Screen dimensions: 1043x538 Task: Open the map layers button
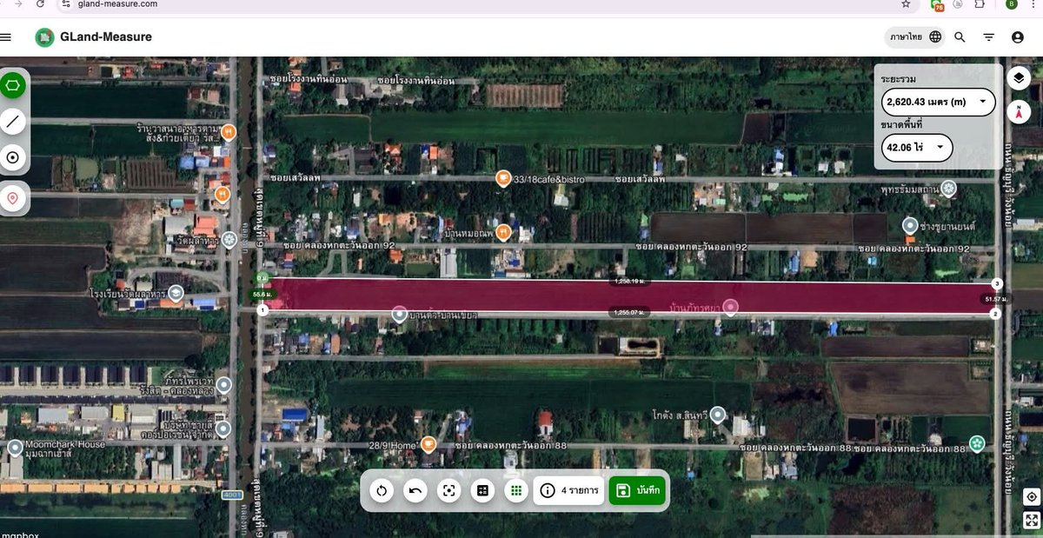click(x=1019, y=78)
